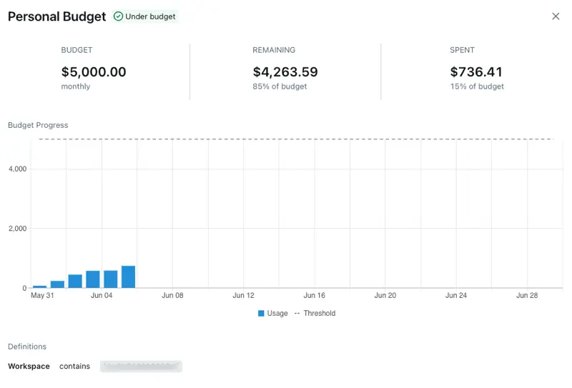
Task: Click the Jun 28 axis date label
Action: [x=527, y=295]
